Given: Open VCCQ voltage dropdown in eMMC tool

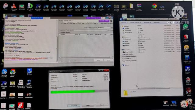Looking at the screenshot, I should click(75, 23).
